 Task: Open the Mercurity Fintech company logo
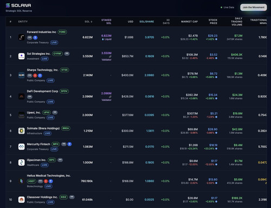point(22,147)
